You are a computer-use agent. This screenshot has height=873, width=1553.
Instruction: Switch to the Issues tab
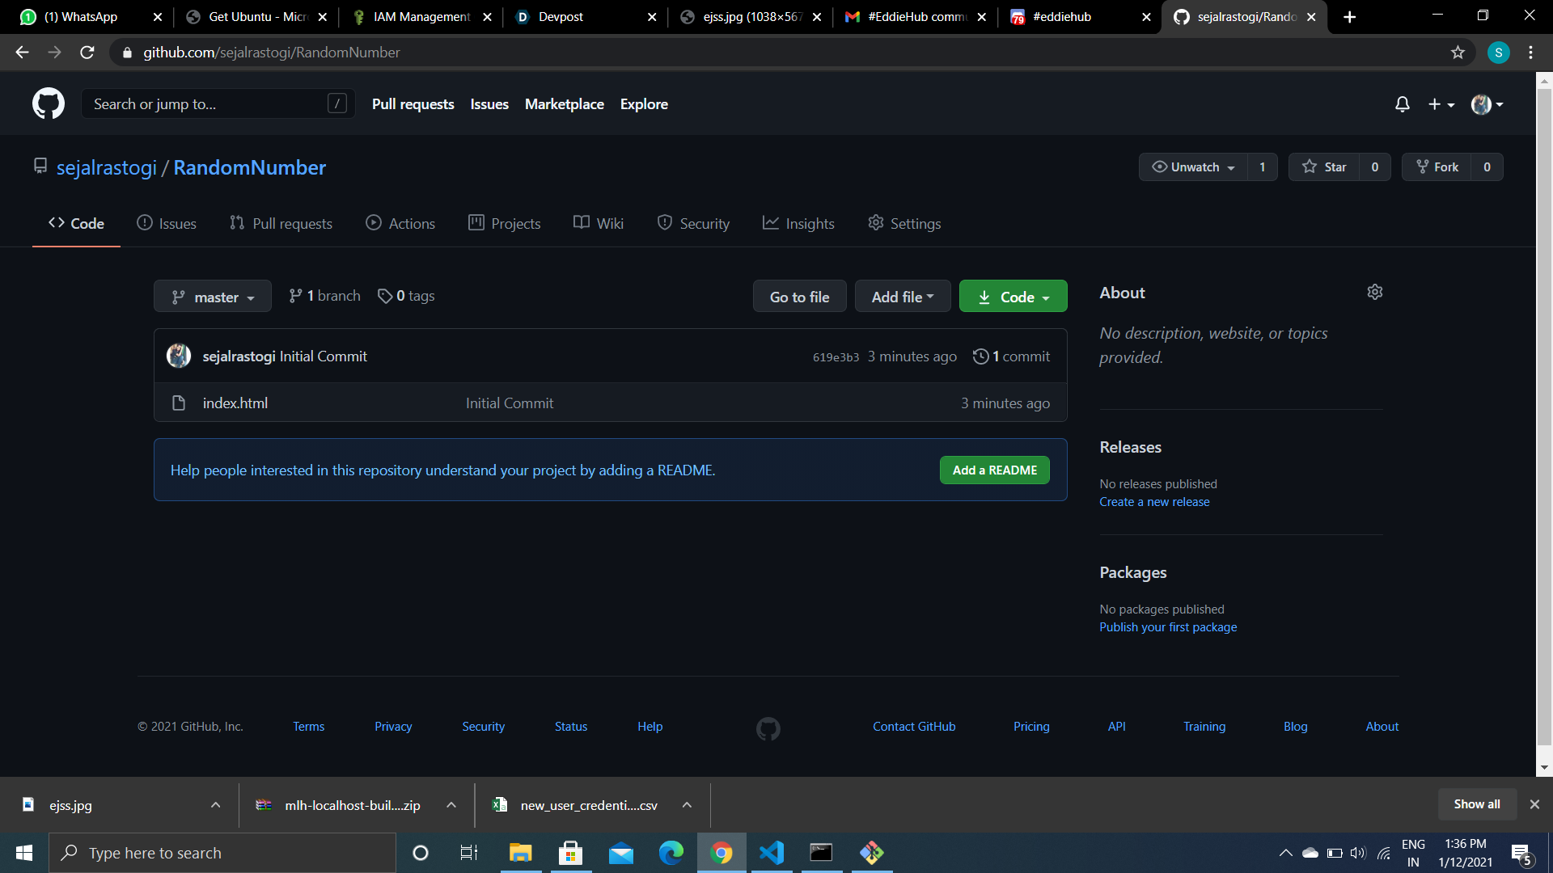tap(167, 223)
